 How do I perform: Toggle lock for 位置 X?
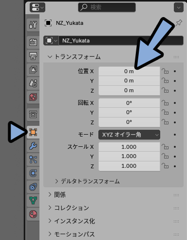click(165, 71)
